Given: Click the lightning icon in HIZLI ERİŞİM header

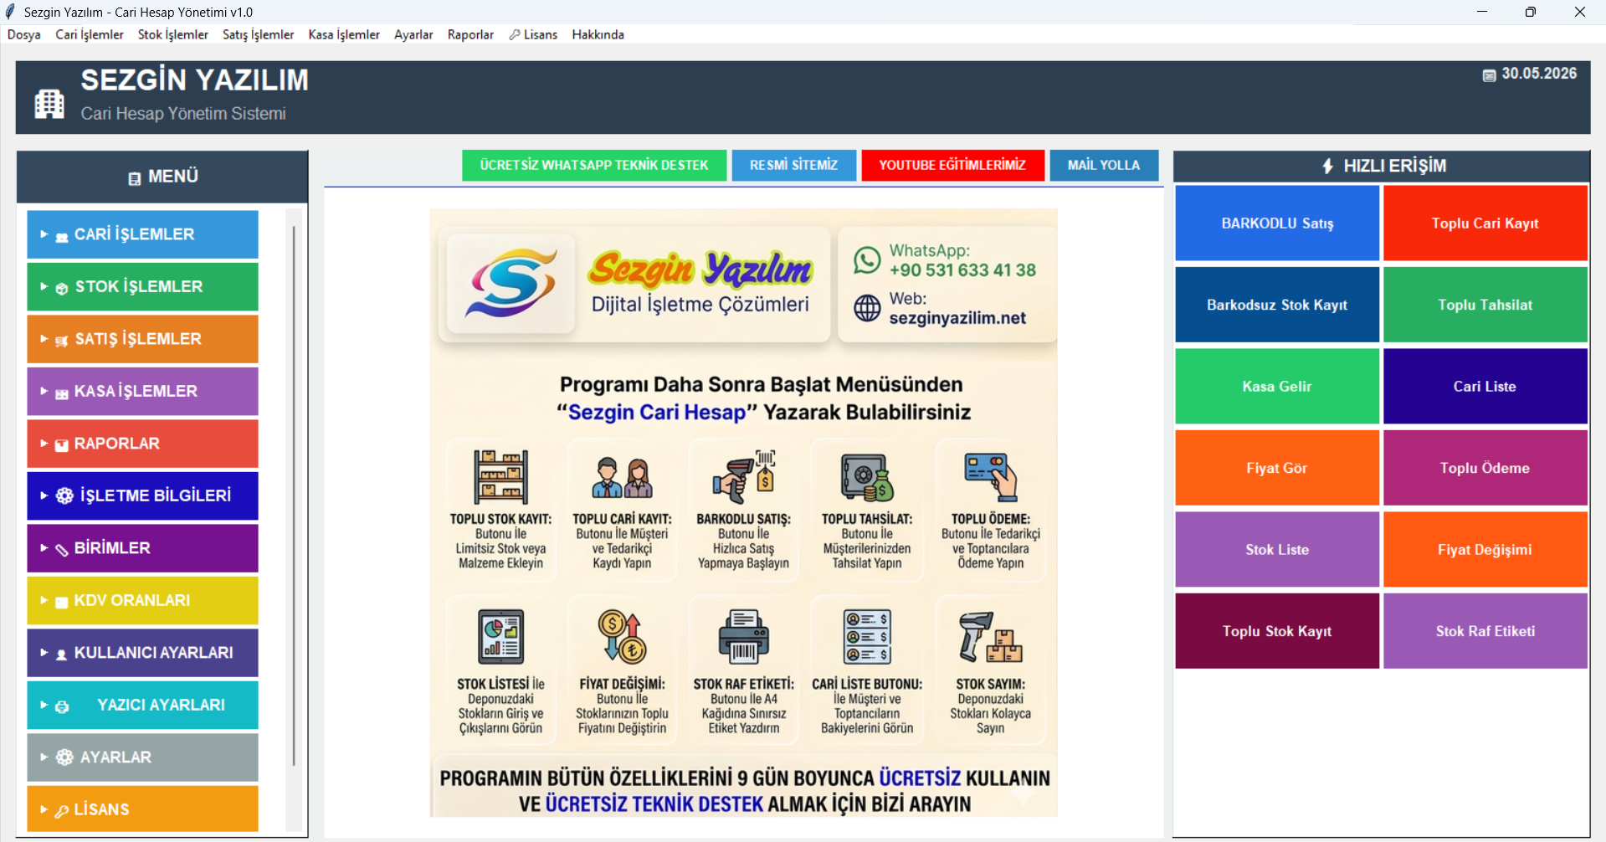Looking at the screenshot, I should click(x=1328, y=166).
